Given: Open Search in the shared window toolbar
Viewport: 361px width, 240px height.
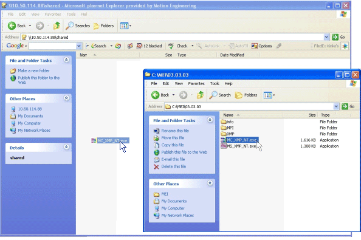Looking at the screenshot, I should [78, 26].
